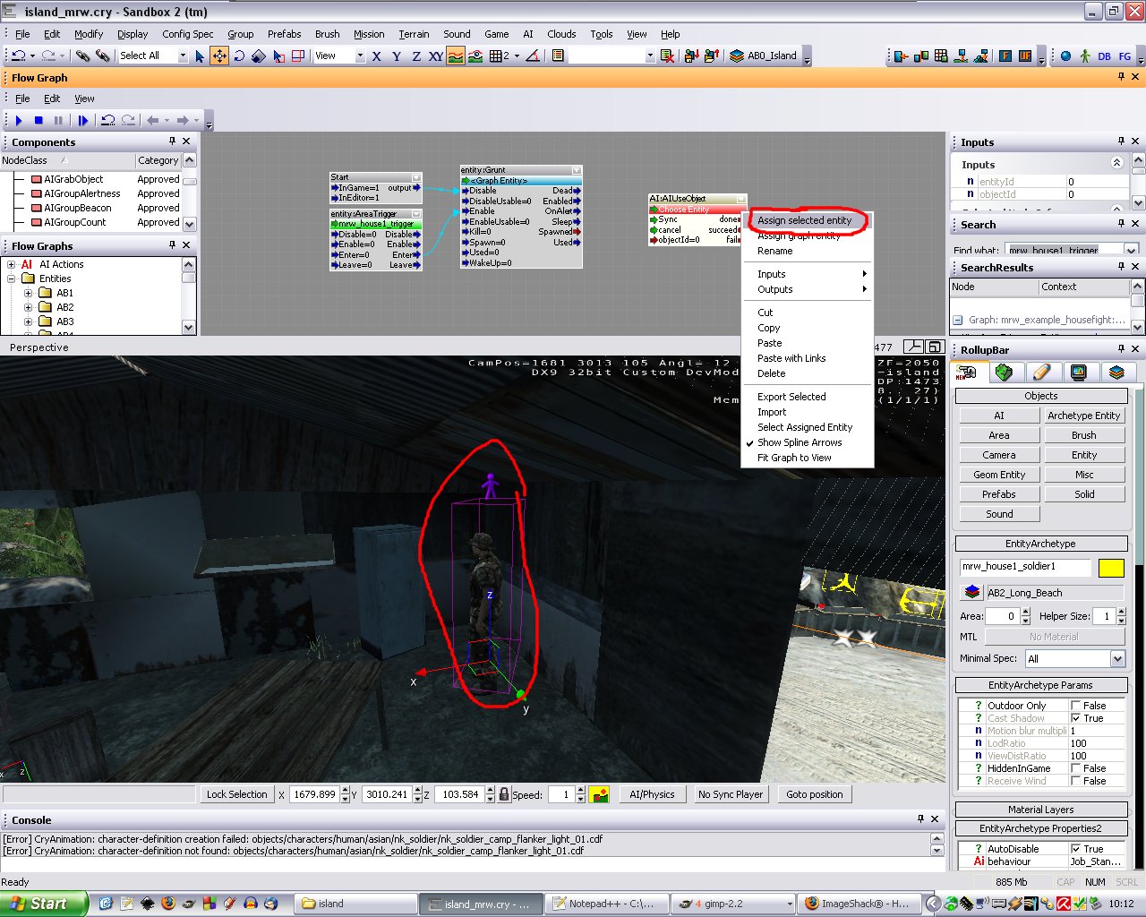Viewport: 1146px width, 917px height.
Task: Open the Terrain tab in RollupBar
Action: click(x=1004, y=373)
